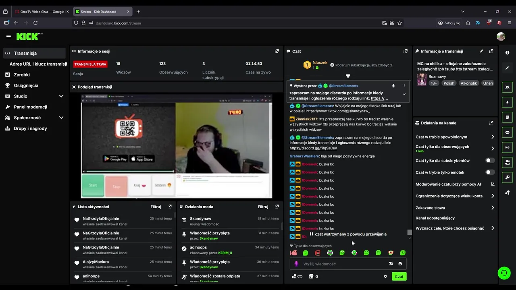Click the three-dots icon at right sidebar bottom
Screen dimensions: 516x290
[x=507, y=193]
